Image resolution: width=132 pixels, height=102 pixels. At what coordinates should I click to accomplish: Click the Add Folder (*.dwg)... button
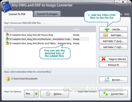113,41
